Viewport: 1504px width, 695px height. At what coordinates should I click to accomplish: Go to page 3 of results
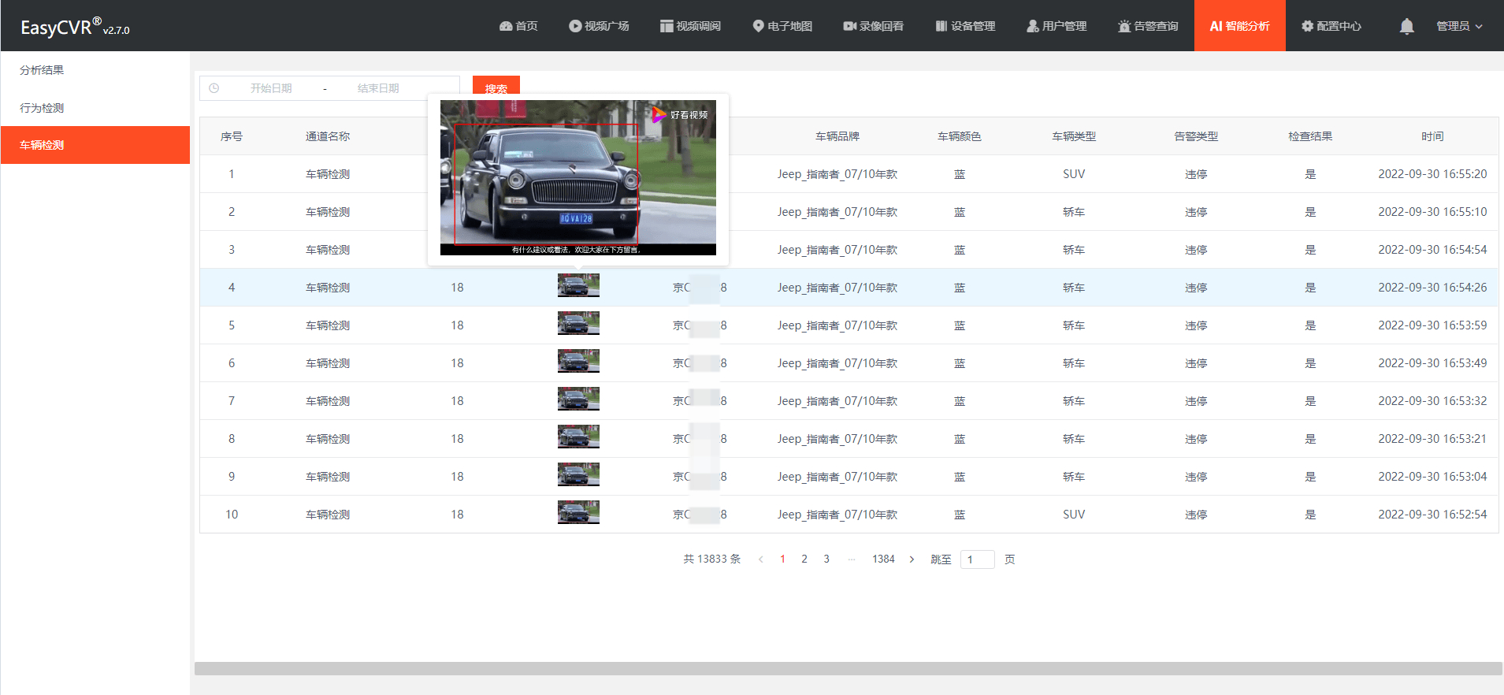[x=826, y=559]
